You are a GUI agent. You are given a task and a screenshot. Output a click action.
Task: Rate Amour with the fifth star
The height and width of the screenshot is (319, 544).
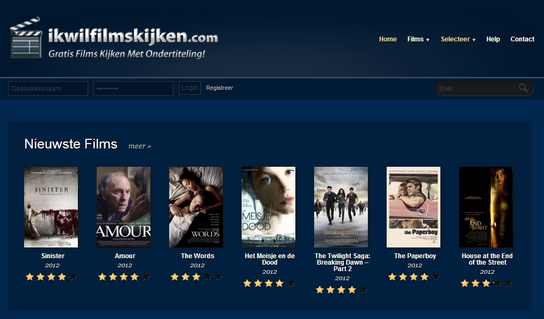[146, 277]
